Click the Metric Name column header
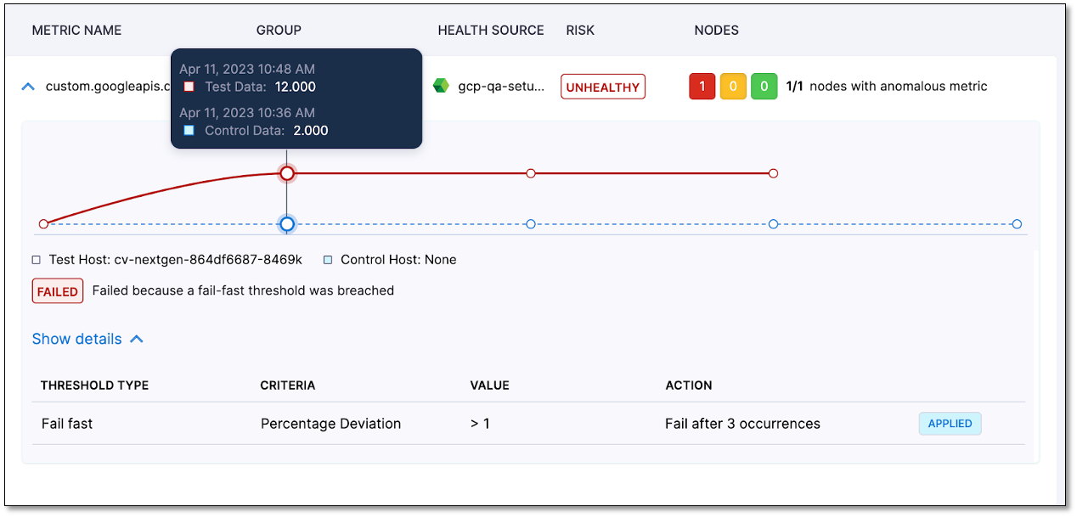1077x518 pixels. tap(76, 31)
